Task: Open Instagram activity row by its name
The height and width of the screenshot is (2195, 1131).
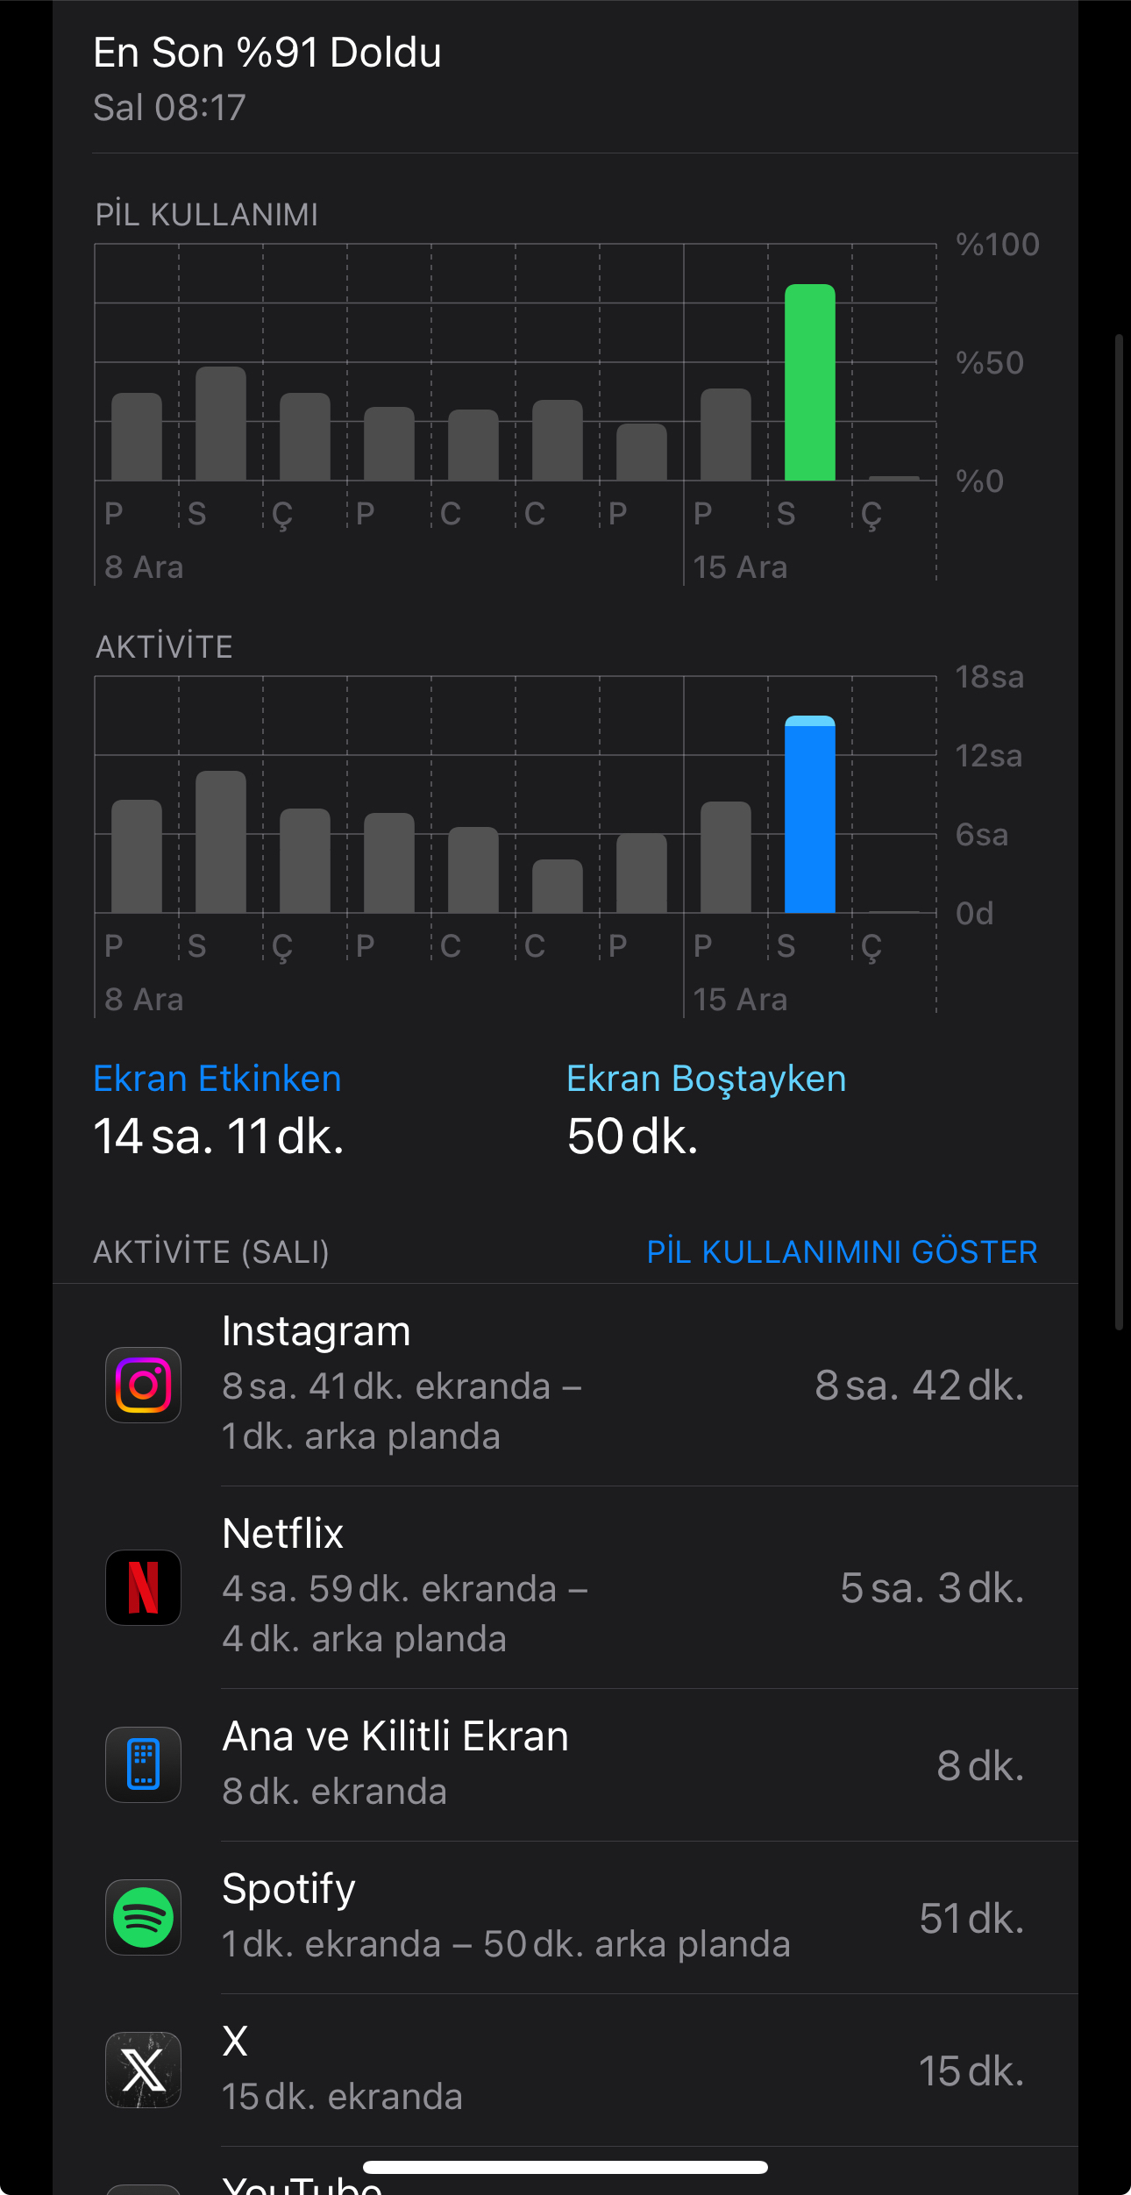Action: 316,1331
